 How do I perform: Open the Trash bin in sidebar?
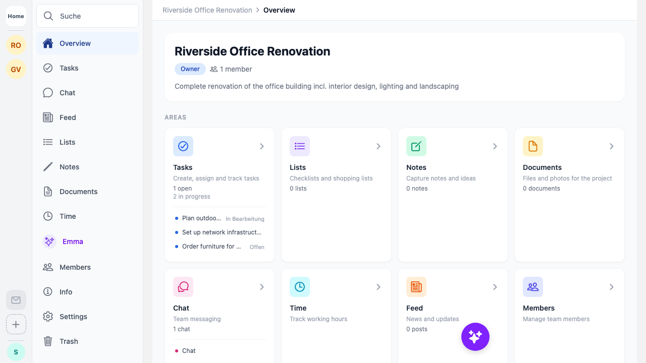click(69, 341)
